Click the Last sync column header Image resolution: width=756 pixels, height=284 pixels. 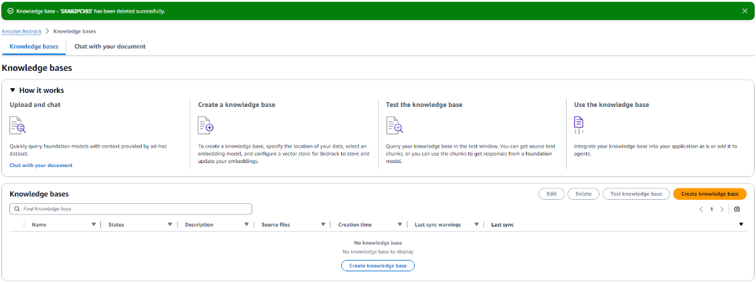pyautogui.click(x=502, y=225)
